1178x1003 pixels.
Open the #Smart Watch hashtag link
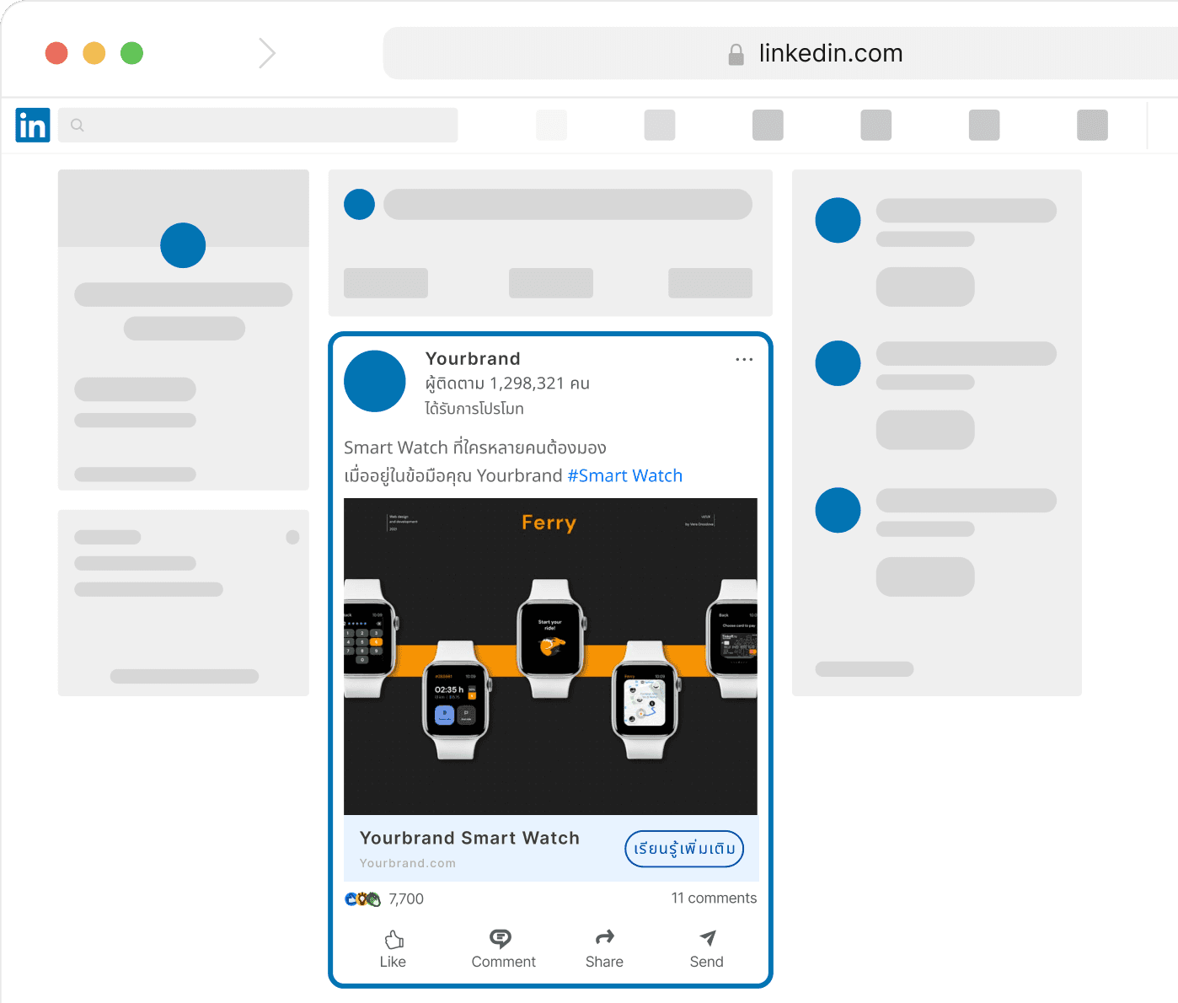[x=624, y=475]
